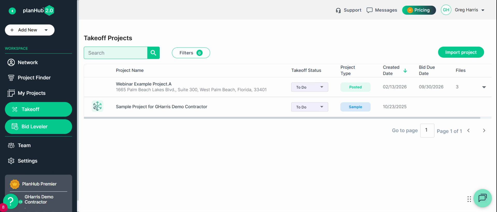Open Sample Project for GHarris Demo Contractor

point(162,107)
